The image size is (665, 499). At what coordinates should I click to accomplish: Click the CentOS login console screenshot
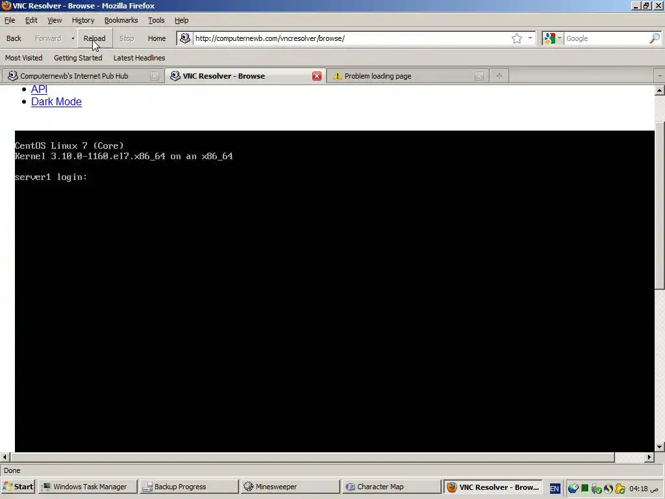[334, 291]
